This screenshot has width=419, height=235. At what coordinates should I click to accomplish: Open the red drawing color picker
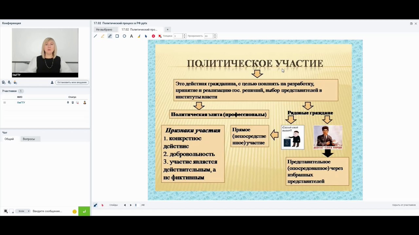tap(160, 36)
